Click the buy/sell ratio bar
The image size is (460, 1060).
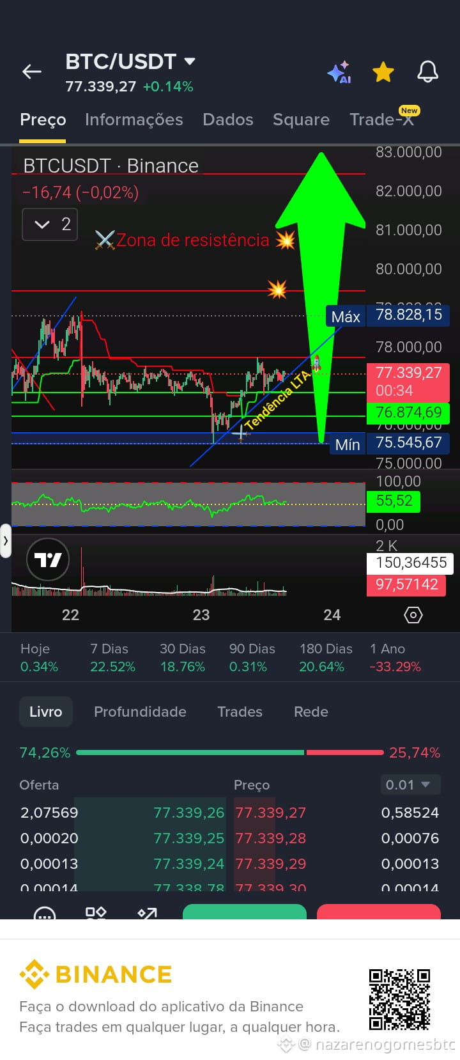230,752
